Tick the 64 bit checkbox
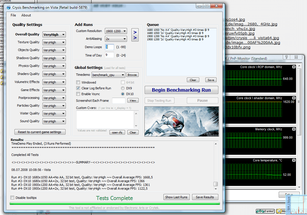 [123, 82]
